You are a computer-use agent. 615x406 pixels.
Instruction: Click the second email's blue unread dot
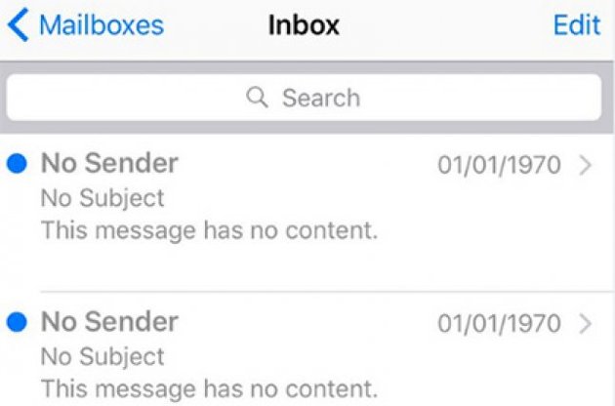17,322
